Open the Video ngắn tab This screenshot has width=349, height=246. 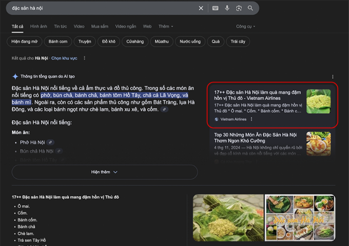pos(126,27)
